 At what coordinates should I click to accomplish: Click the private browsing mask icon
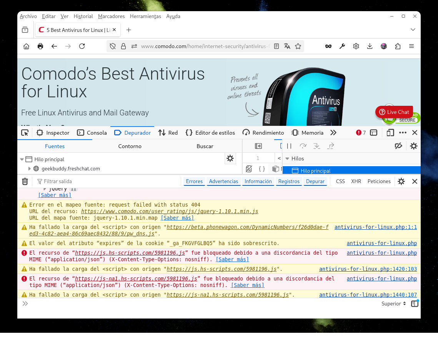coord(328,47)
